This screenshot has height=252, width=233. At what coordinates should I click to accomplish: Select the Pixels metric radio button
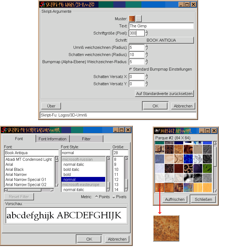pyautogui.click(x=114, y=197)
